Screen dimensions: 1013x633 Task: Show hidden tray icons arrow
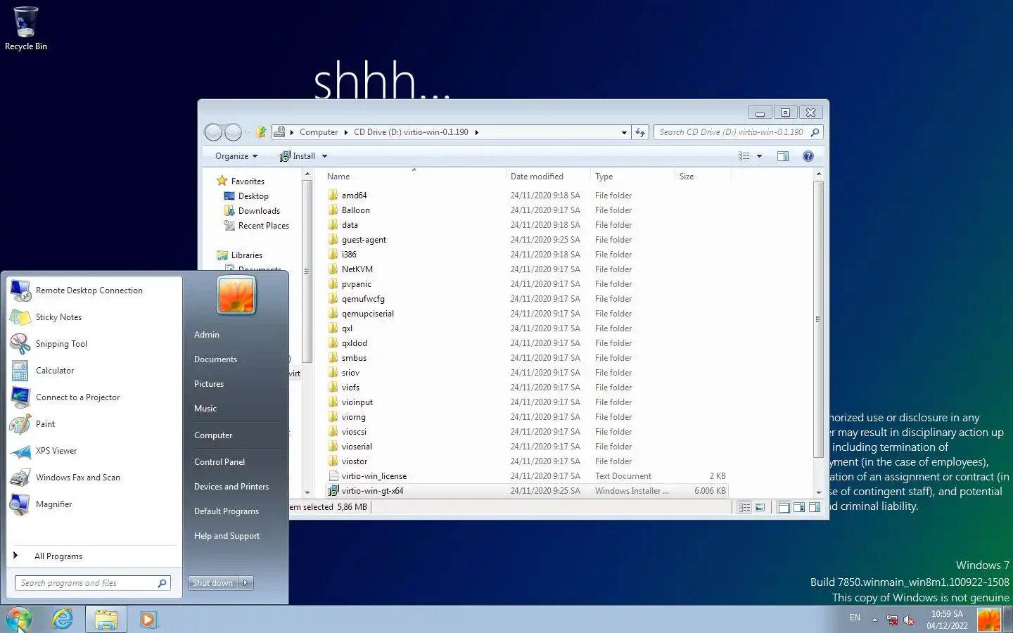[x=874, y=620]
